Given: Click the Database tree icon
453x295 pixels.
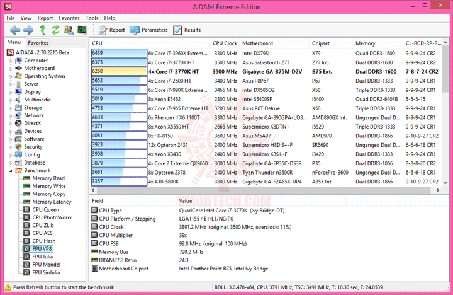Looking at the screenshot, I should 18,163.
